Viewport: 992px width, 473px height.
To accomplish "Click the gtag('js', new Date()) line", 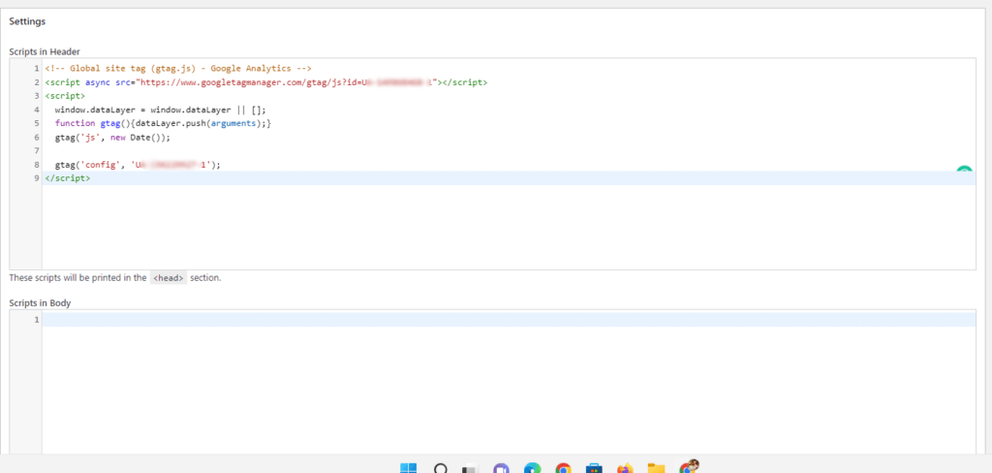I will [112, 137].
